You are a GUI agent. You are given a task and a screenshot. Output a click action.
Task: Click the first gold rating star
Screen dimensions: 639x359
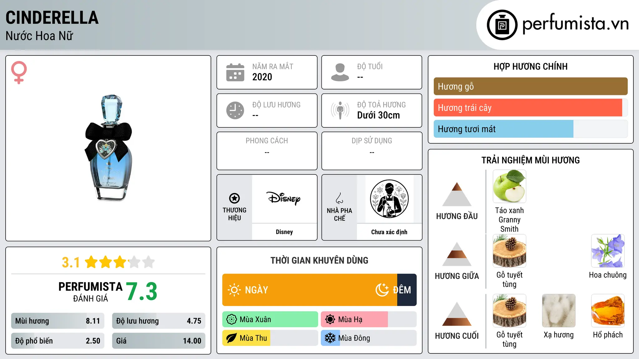click(x=91, y=262)
